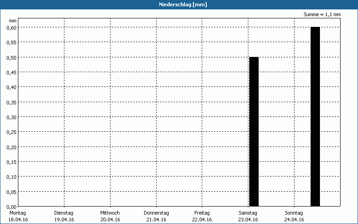Viewport: 358px width, 224px height.
Task: Click the 0,45 y-axis value
Action: 12,73
